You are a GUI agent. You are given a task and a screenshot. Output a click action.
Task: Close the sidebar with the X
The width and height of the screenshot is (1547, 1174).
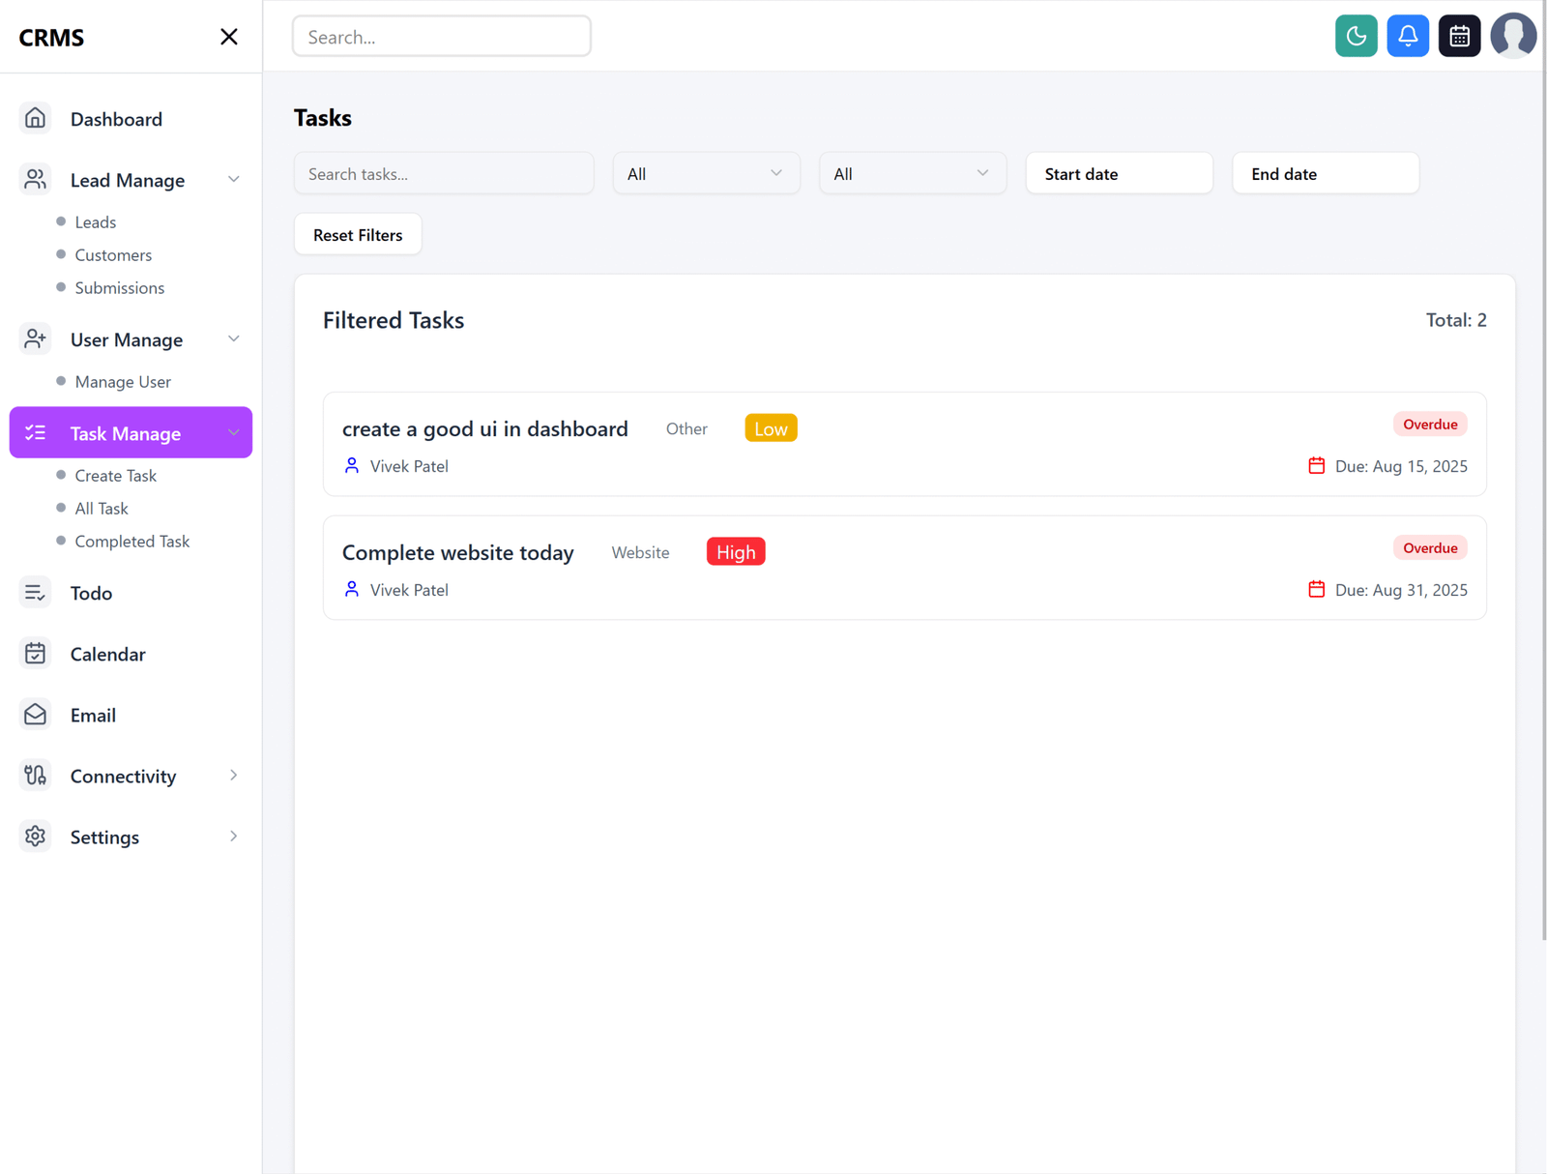(x=229, y=36)
